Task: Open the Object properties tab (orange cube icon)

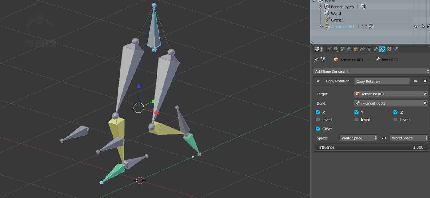Action: point(356,49)
